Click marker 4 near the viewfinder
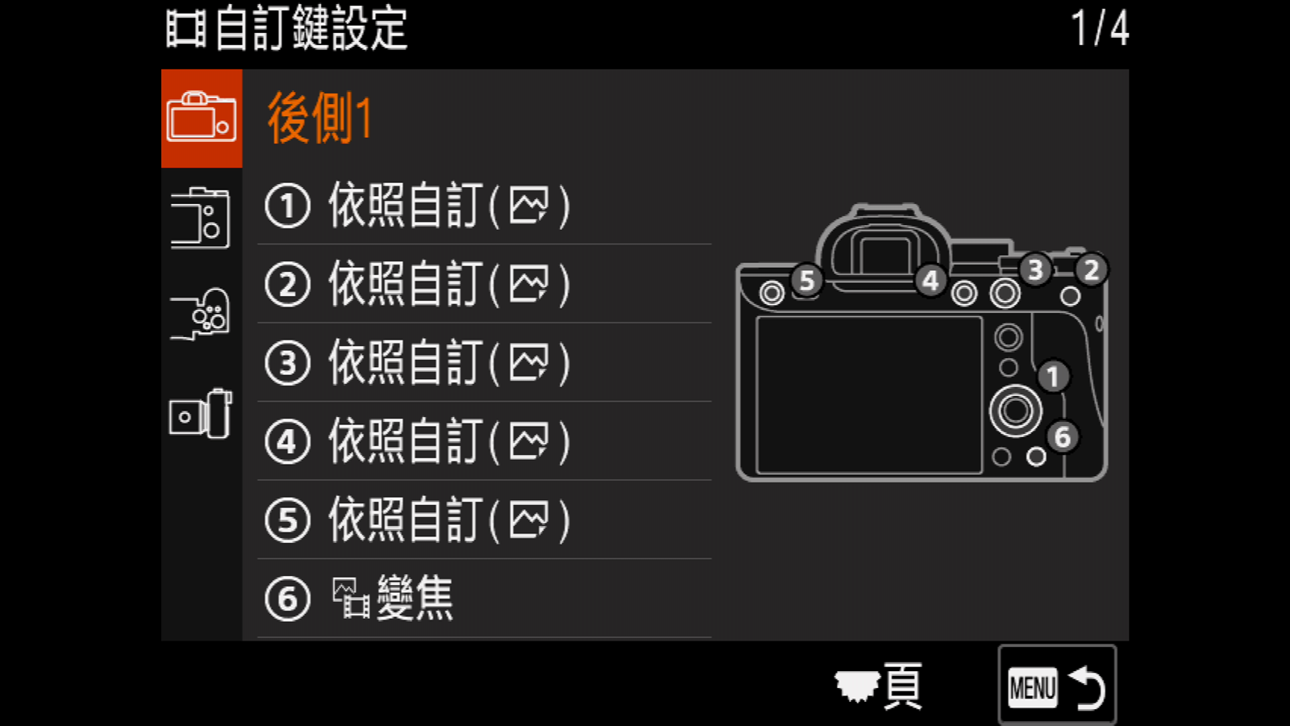 (x=930, y=280)
